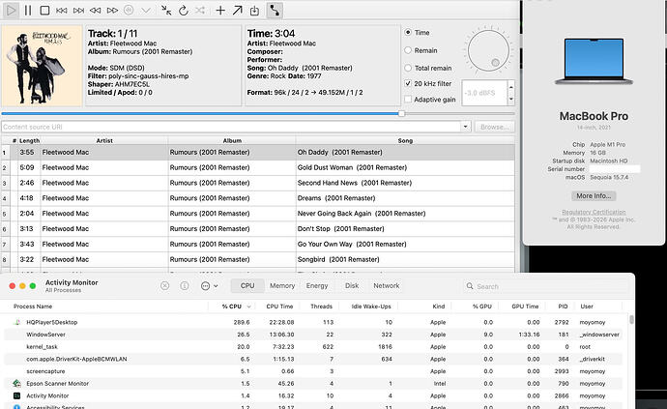Stop playback with the square Stop icon

[44, 11]
